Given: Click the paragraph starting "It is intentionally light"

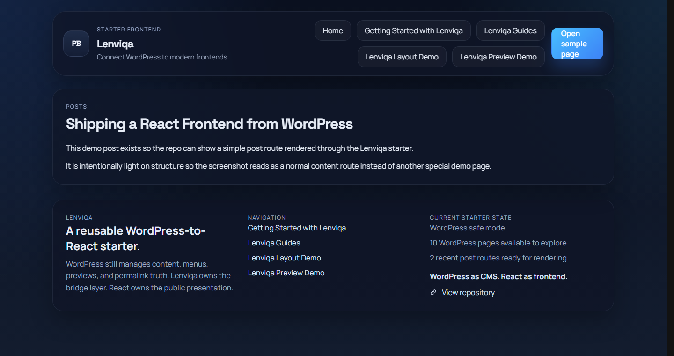Looking at the screenshot, I should click(278, 166).
